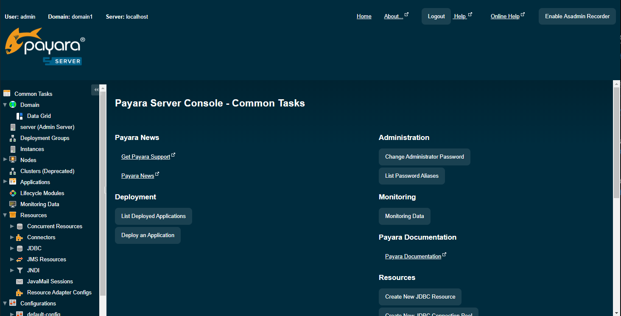621x316 pixels.
Task: Click the main scrollbar down arrow
Action: tap(617, 313)
